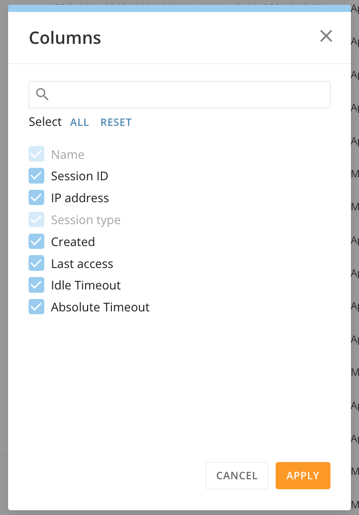
Task: Click the Session ID column label
Action: (80, 176)
